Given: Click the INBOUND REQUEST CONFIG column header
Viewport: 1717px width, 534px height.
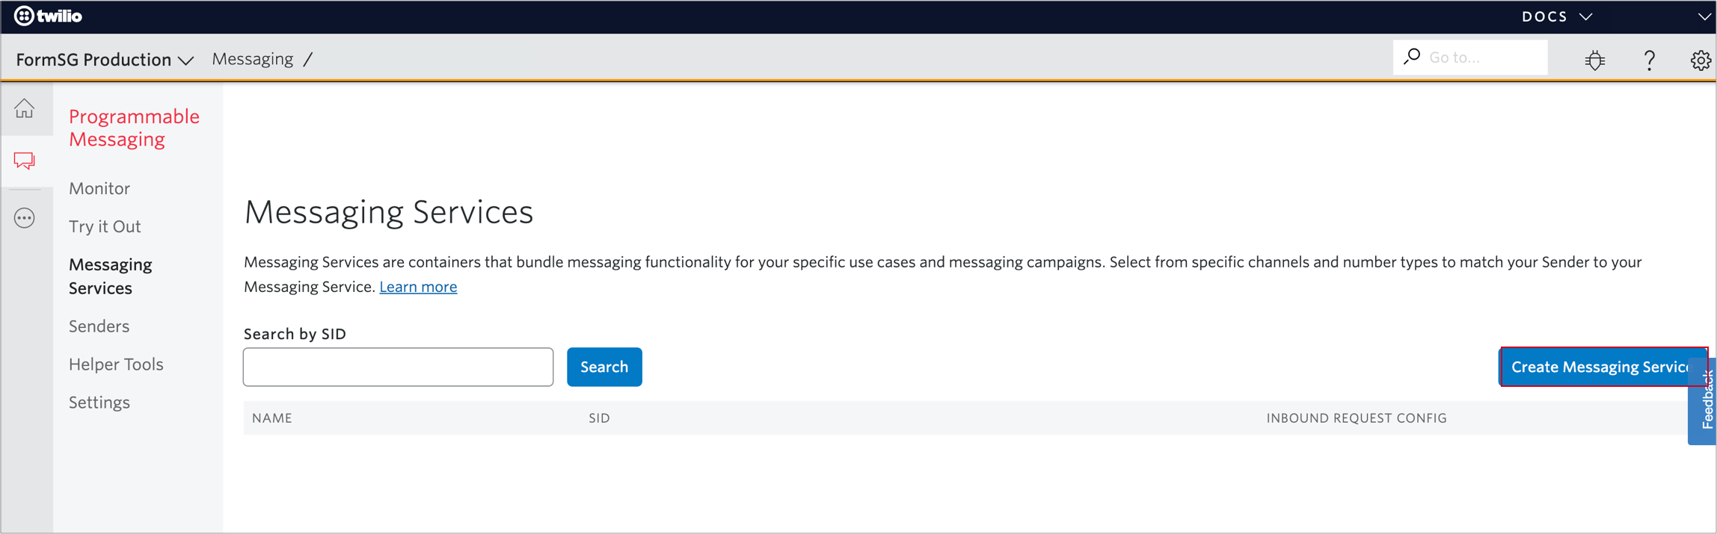Looking at the screenshot, I should point(1357,418).
